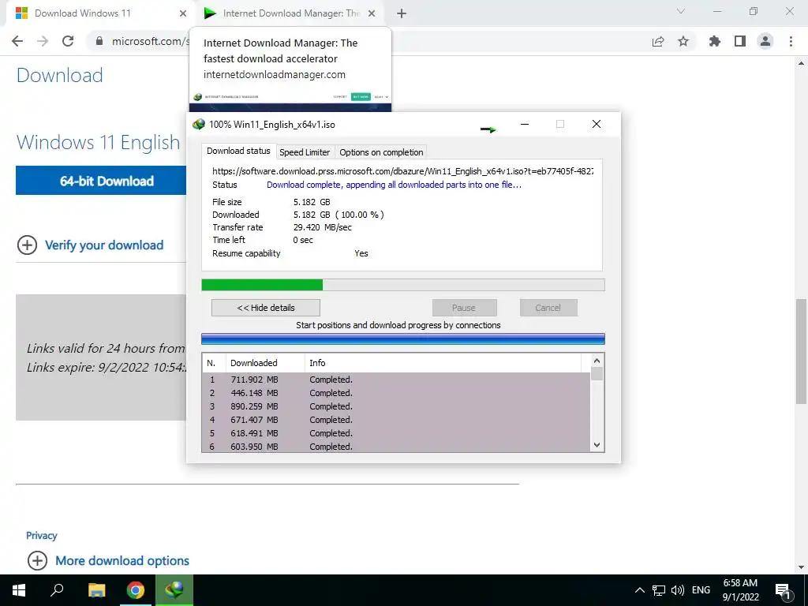Open the notification center icon
Viewport: 808px width, 606px height.
click(x=783, y=591)
